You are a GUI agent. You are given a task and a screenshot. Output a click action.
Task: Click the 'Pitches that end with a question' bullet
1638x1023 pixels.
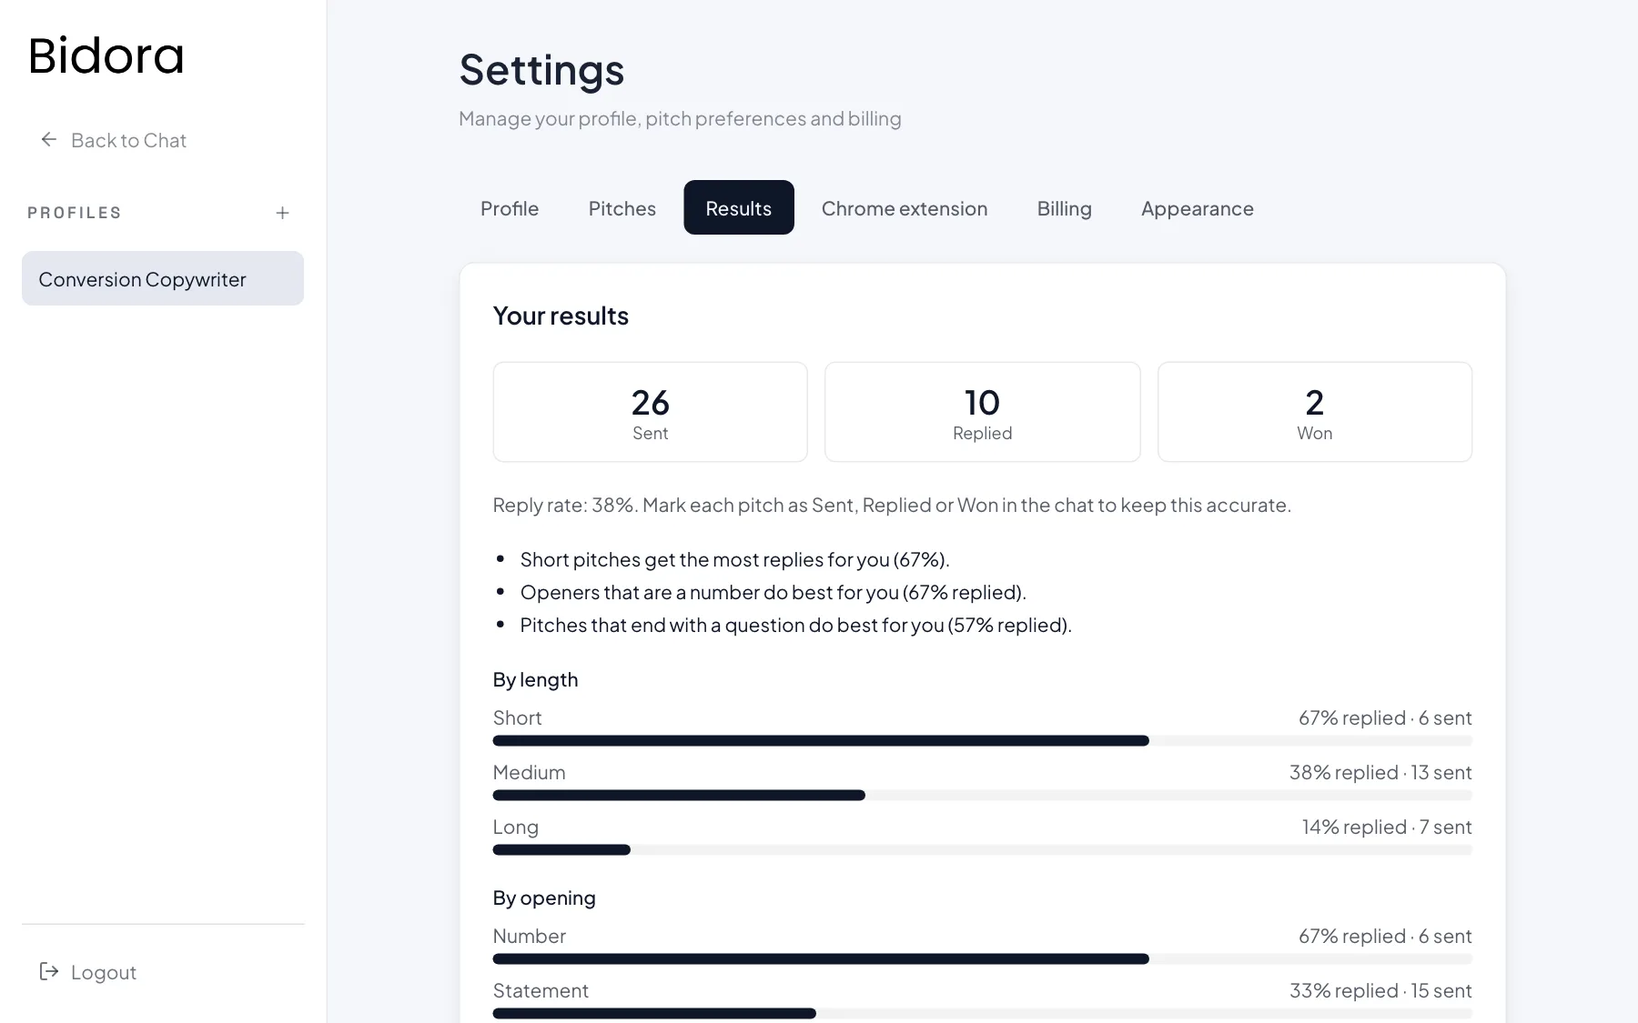point(796,625)
